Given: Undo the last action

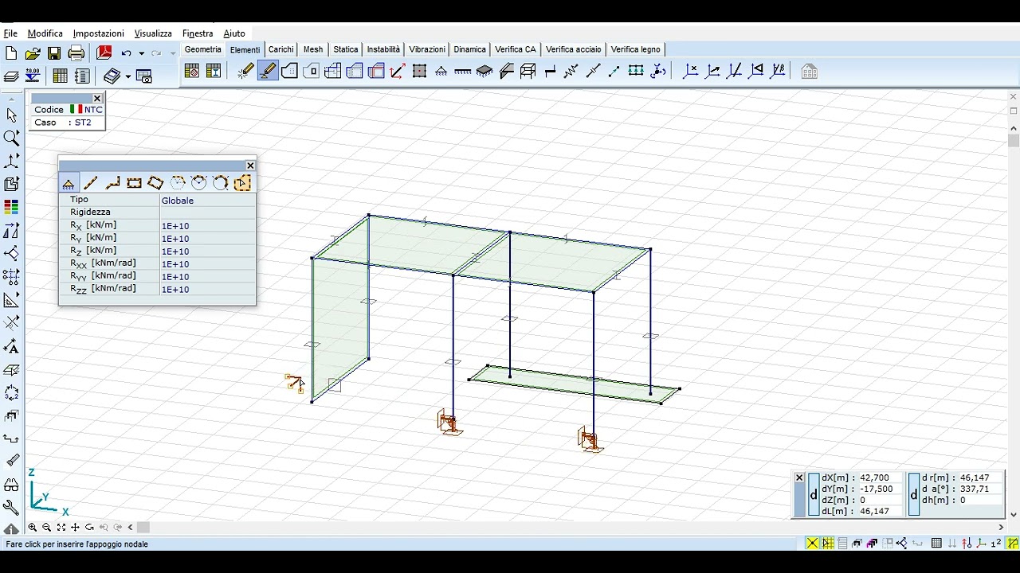Looking at the screenshot, I should [126, 53].
